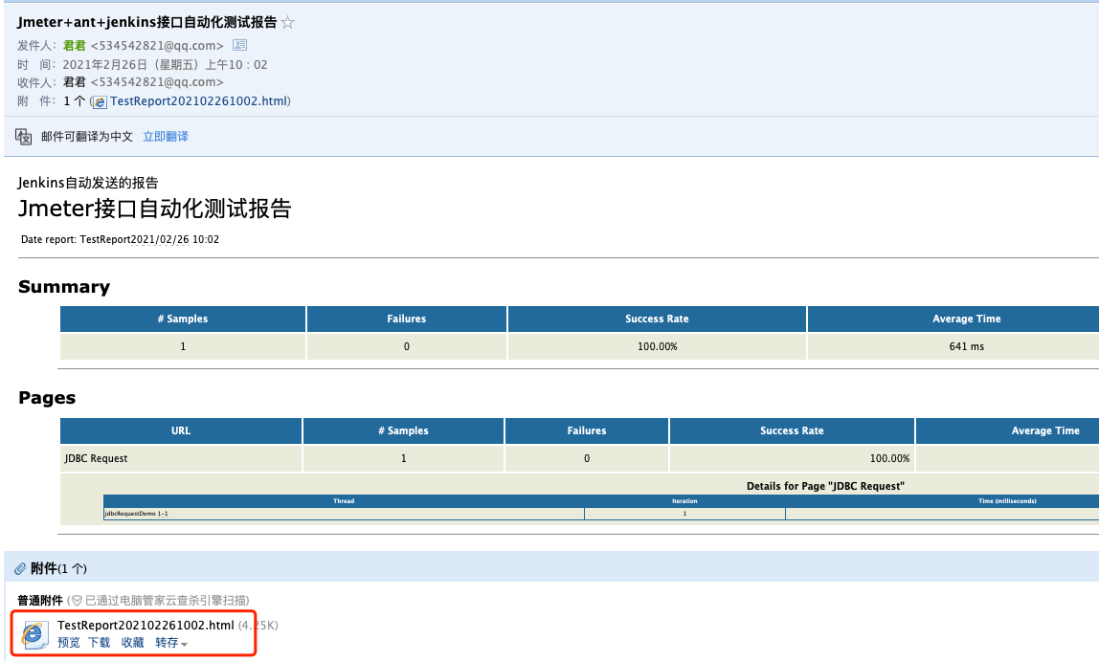Click the 'Thread' details column header
Image resolution: width=1099 pixels, height=661 pixels.
(x=344, y=500)
